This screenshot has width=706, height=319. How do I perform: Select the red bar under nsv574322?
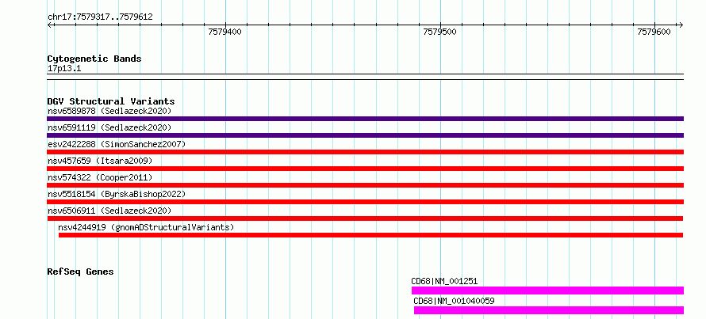365,185
